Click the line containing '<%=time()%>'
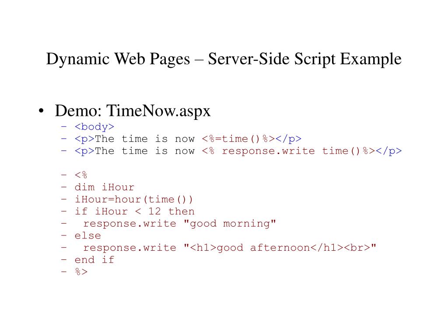 [188, 139]
